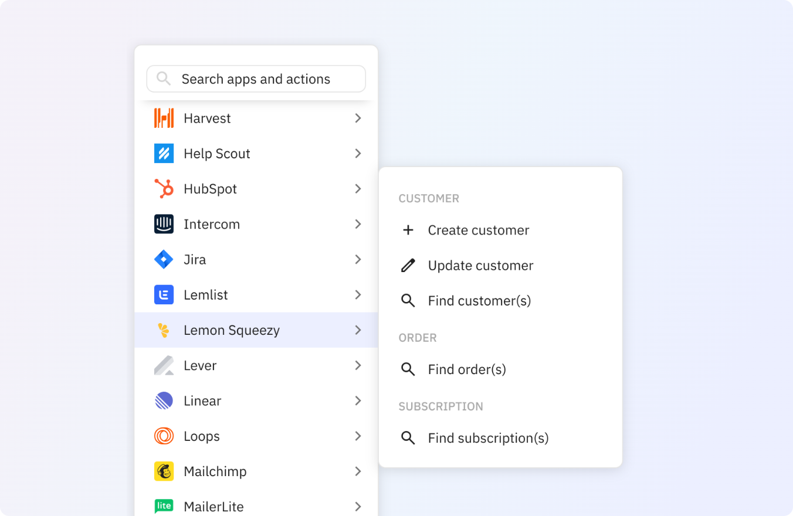Select Create customer action

tap(500, 230)
